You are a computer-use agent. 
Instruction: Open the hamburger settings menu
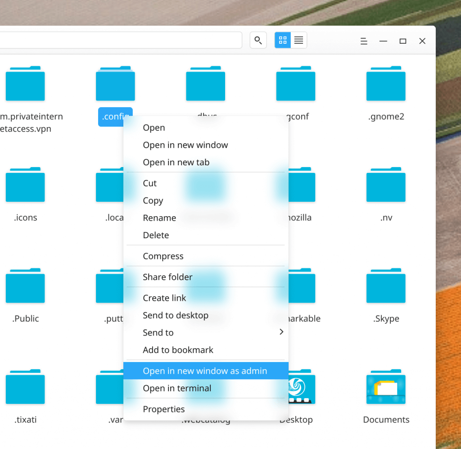tap(364, 41)
